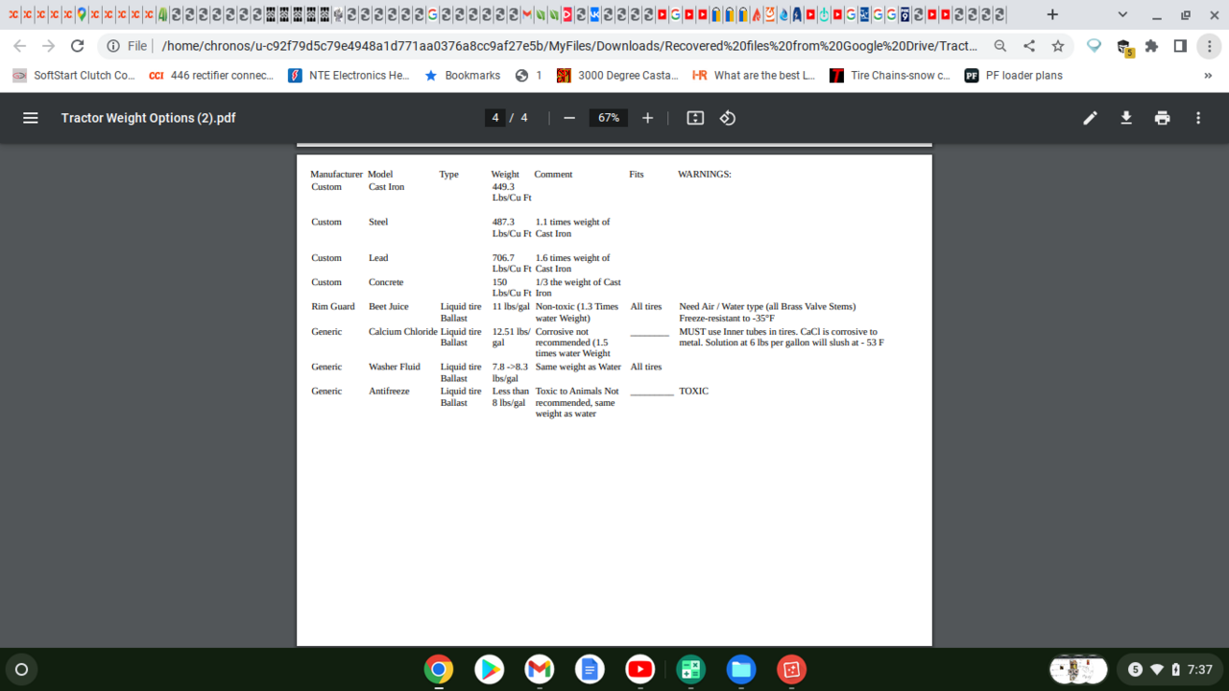Click the page number input field
This screenshot has width=1229, height=691.
(x=495, y=118)
